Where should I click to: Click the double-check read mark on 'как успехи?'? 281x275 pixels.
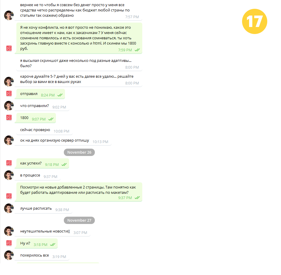click(x=64, y=164)
